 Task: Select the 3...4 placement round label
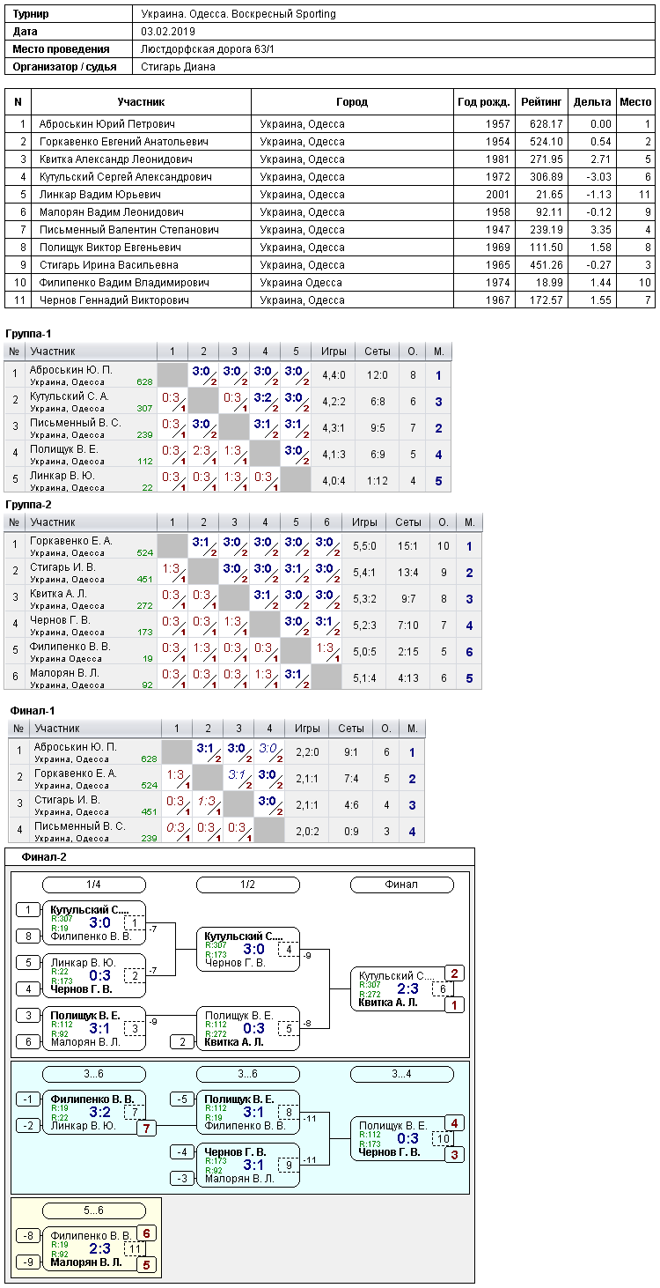pyautogui.click(x=402, y=1074)
